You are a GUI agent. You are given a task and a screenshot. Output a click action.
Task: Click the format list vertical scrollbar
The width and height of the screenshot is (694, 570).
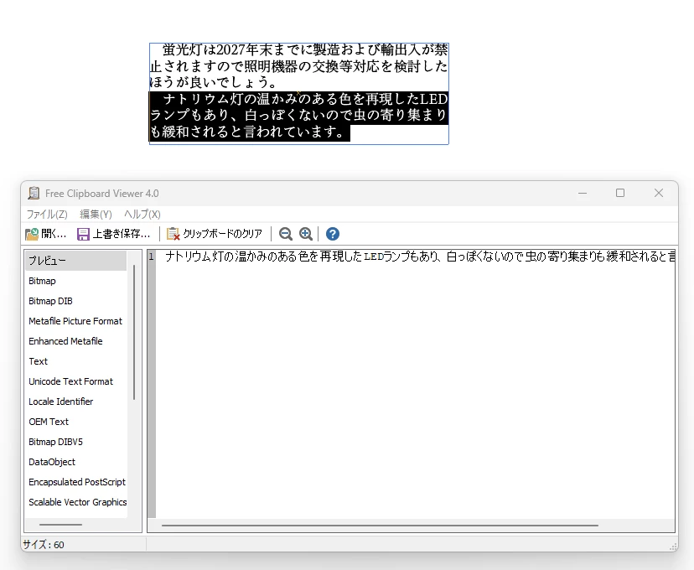[x=134, y=332]
